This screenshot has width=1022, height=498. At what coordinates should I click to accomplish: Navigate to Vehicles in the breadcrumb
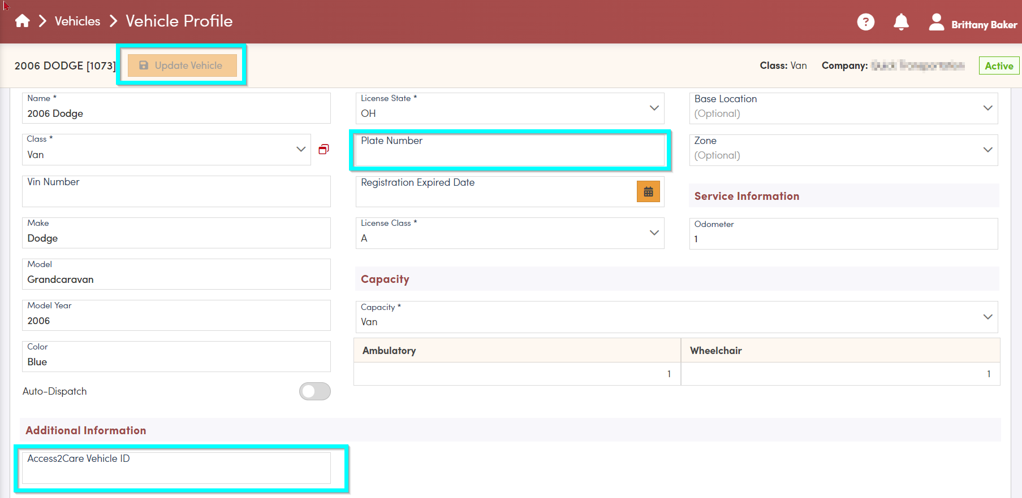(x=77, y=21)
